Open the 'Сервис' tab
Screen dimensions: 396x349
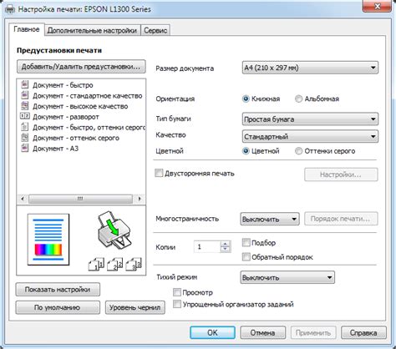coord(155,30)
